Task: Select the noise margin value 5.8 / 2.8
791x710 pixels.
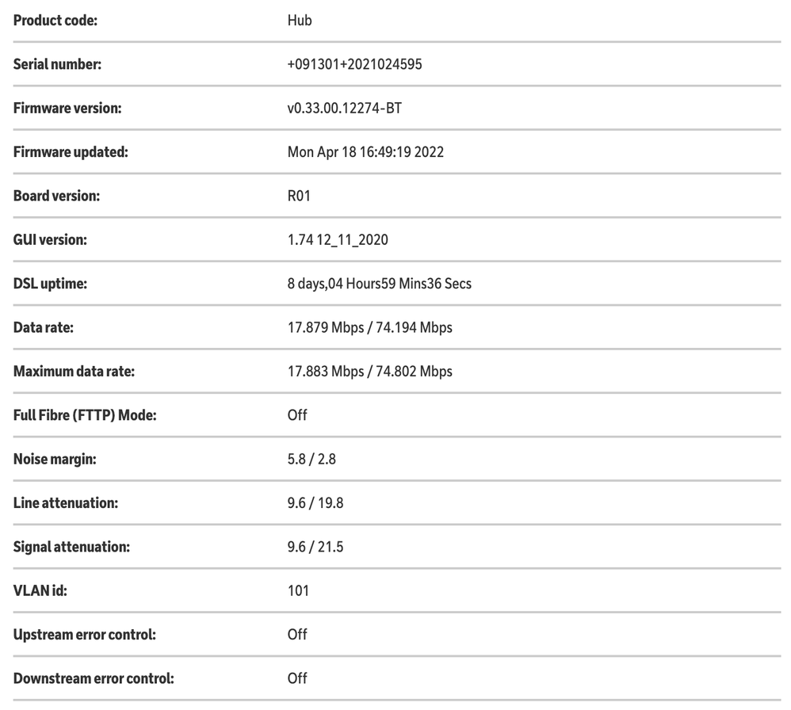Action: pos(311,458)
